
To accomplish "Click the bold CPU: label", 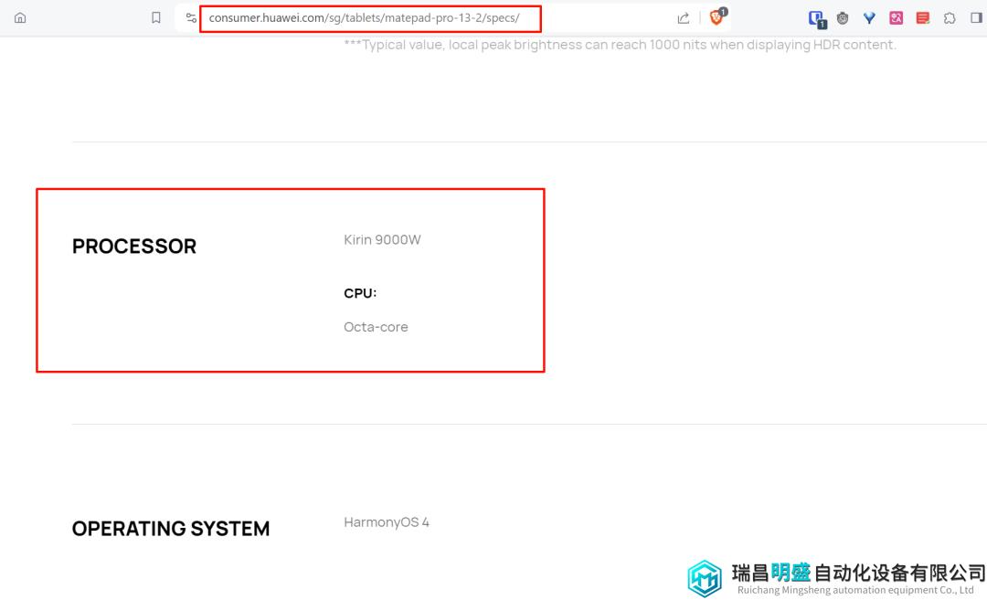I will point(360,293).
